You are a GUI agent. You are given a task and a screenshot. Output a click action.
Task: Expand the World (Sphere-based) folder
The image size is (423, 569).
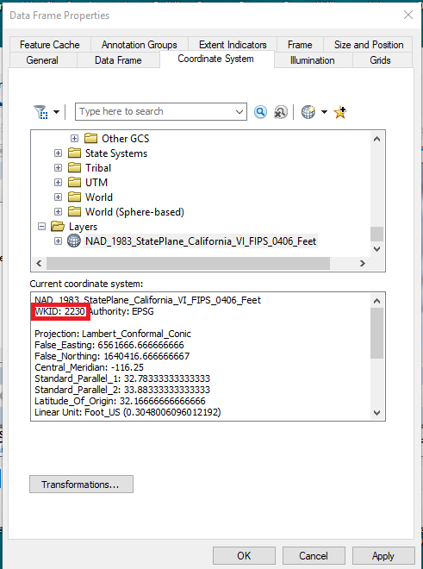pyautogui.click(x=58, y=211)
